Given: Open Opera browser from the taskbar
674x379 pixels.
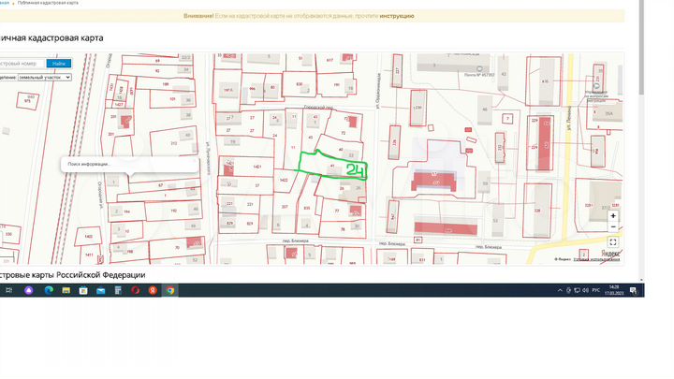Looking at the screenshot, I should [135, 290].
